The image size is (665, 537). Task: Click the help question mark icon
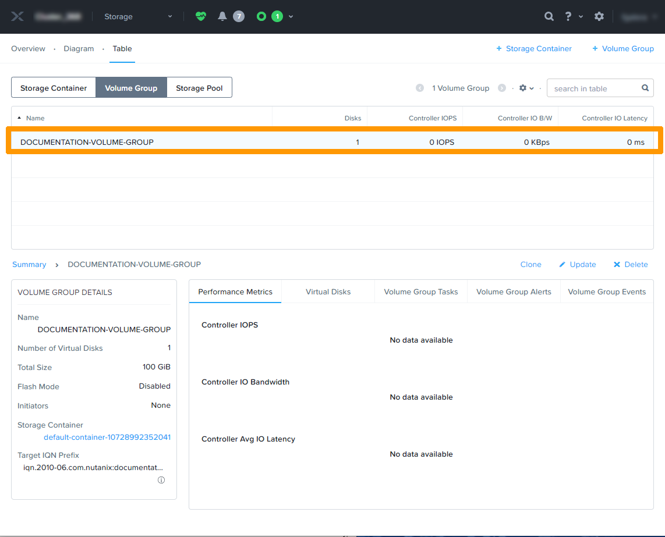tap(568, 16)
